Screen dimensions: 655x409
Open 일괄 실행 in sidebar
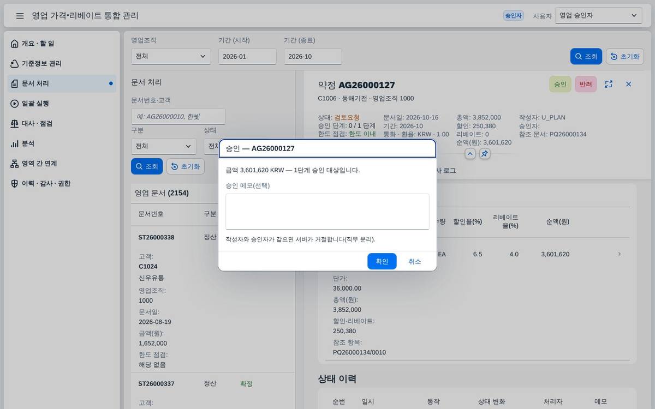point(62,104)
